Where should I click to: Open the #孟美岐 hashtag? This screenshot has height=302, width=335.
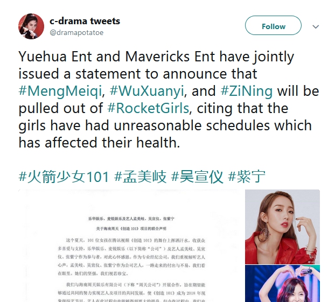141,177
